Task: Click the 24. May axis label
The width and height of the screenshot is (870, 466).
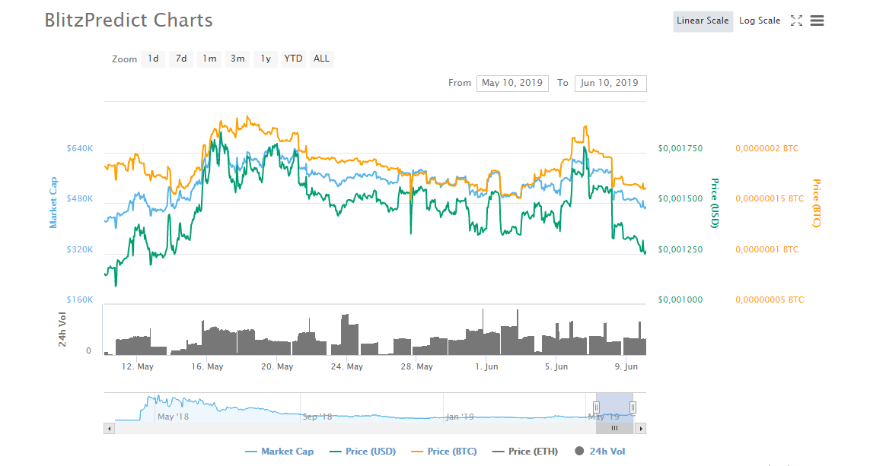Action: (347, 367)
